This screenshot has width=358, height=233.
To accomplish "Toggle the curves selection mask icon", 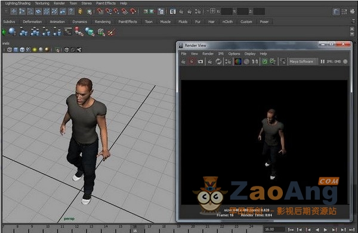I will point(30,11).
